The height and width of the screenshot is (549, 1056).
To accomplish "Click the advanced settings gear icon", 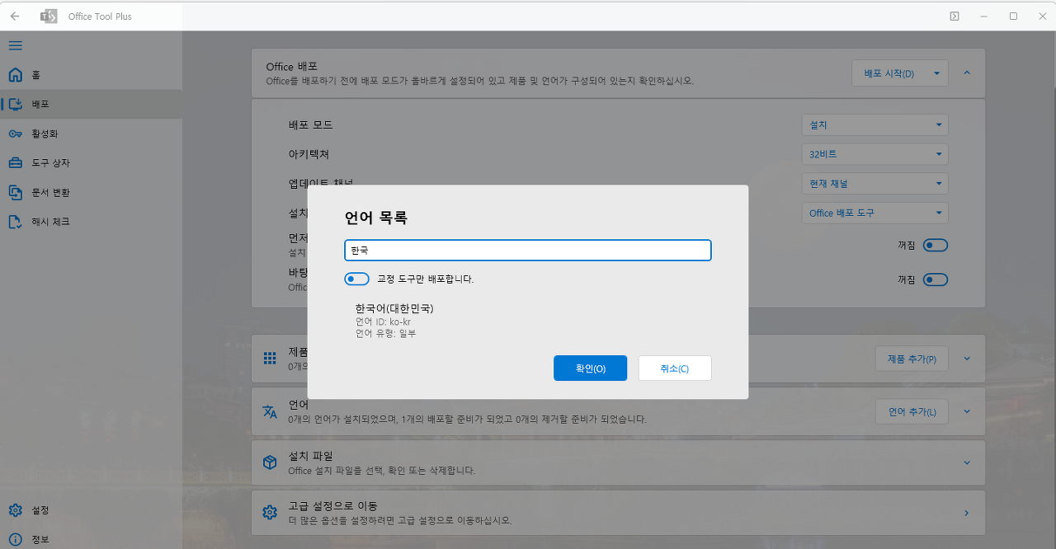I will 270,513.
